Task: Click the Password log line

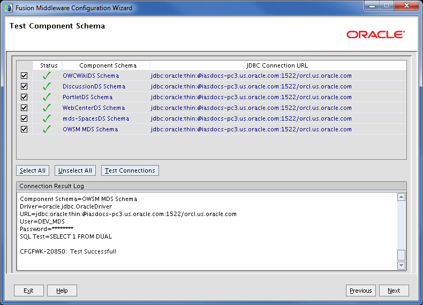Action: [47, 229]
